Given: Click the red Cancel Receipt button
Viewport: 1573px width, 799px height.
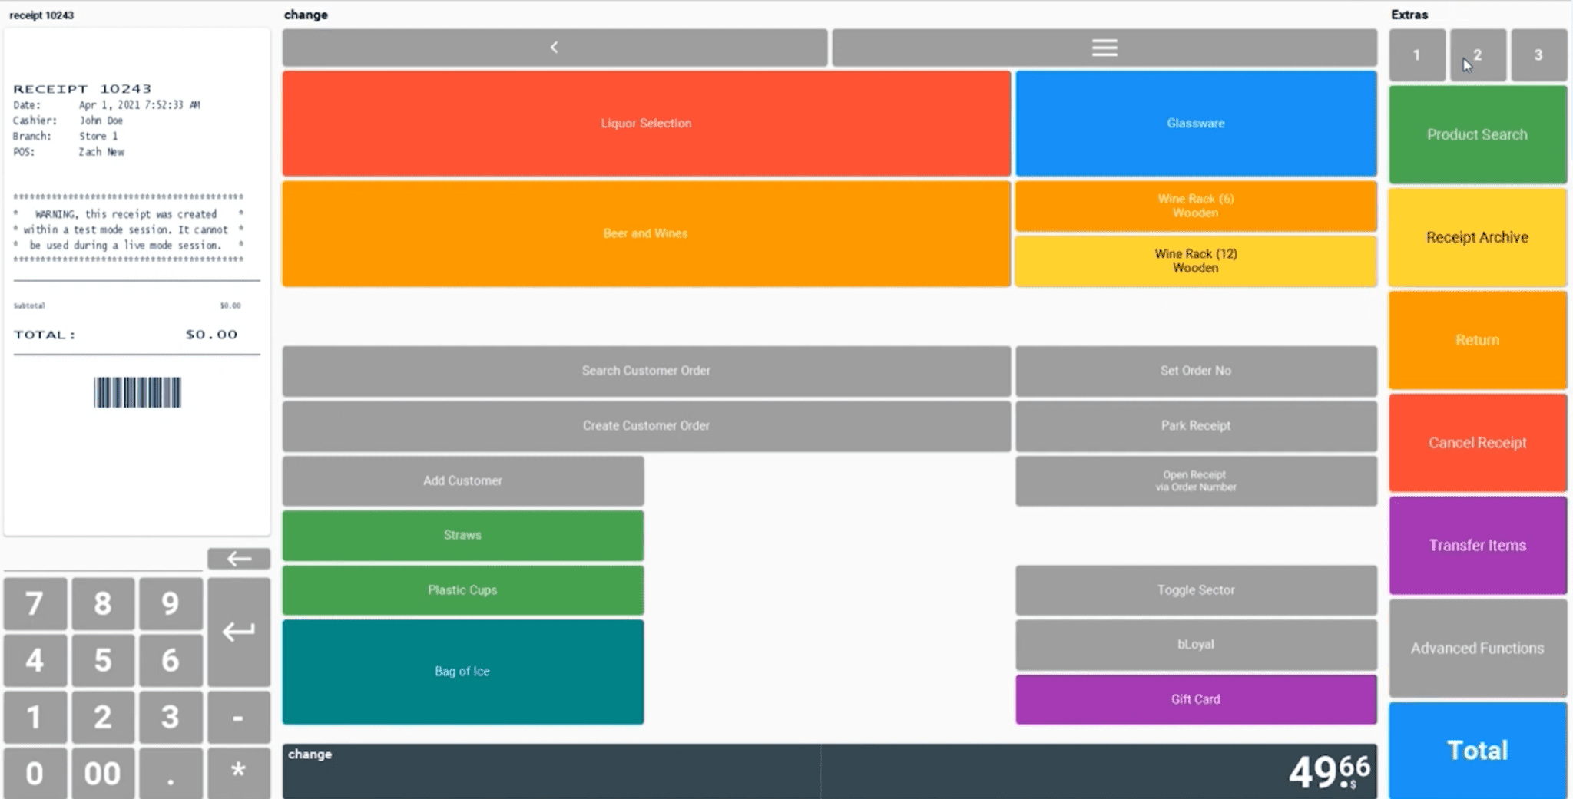Looking at the screenshot, I should pyautogui.click(x=1476, y=443).
